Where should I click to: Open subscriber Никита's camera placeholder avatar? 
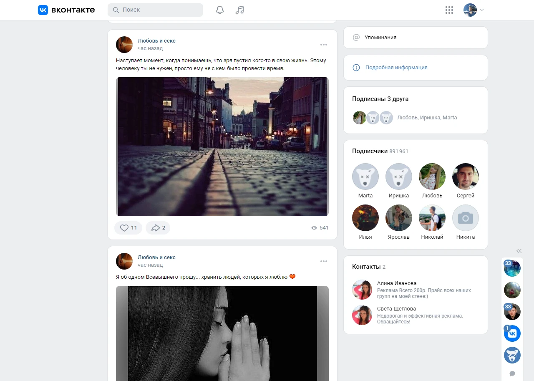[x=466, y=218]
